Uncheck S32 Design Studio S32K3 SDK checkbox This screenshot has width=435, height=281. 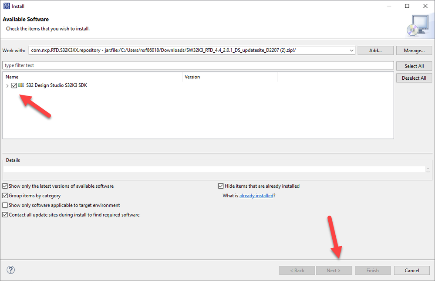click(x=14, y=85)
